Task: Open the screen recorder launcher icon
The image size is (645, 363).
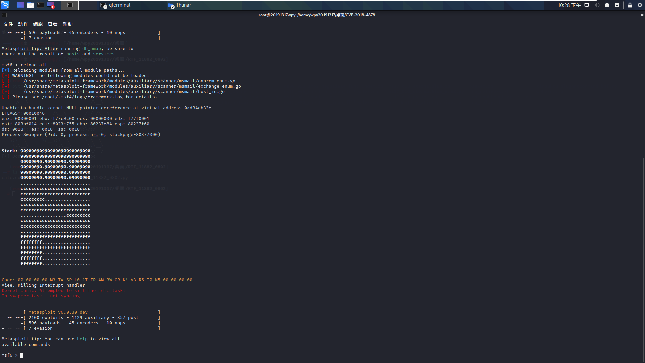Action: [x=51, y=5]
